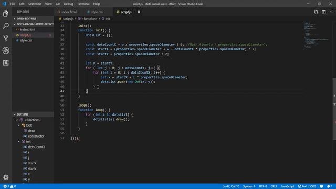Open the File menu
Viewport: 336px width, 189px height.
(13, 4)
